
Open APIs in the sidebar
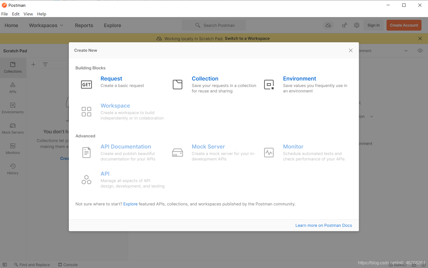(x=13, y=88)
